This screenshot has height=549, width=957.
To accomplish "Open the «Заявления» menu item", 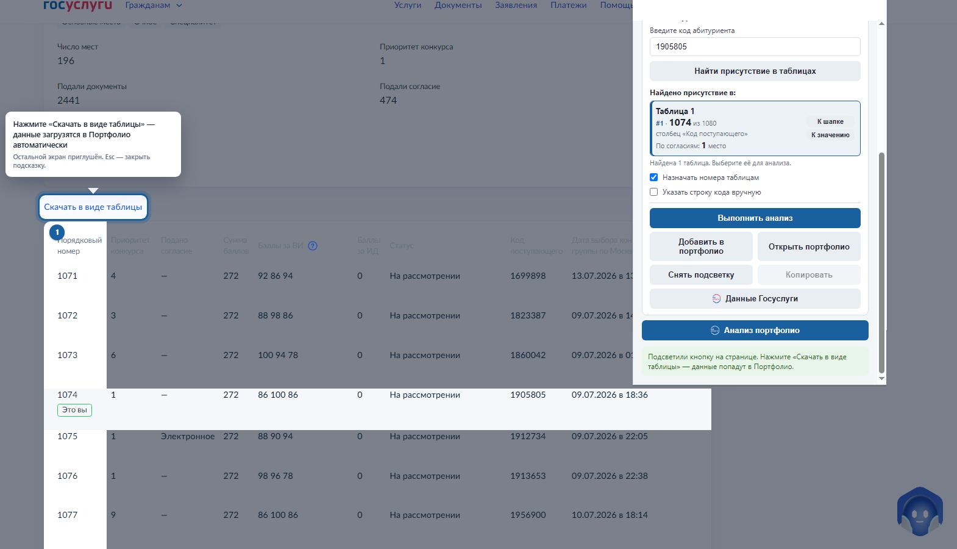I will point(516,5).
